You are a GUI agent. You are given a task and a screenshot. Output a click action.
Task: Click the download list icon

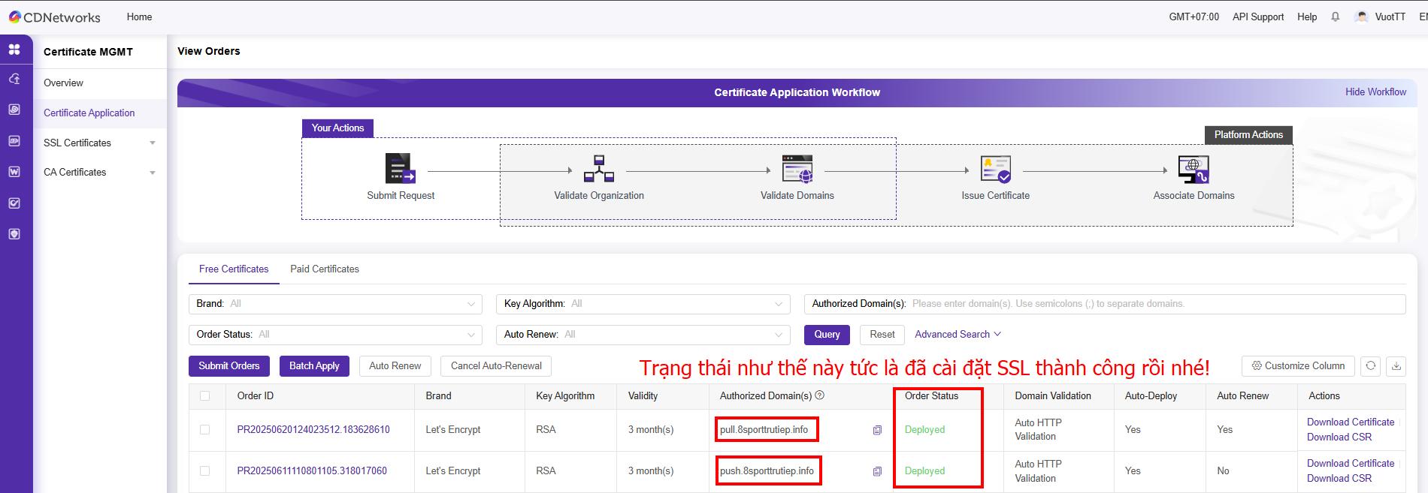click(1396, 366)
